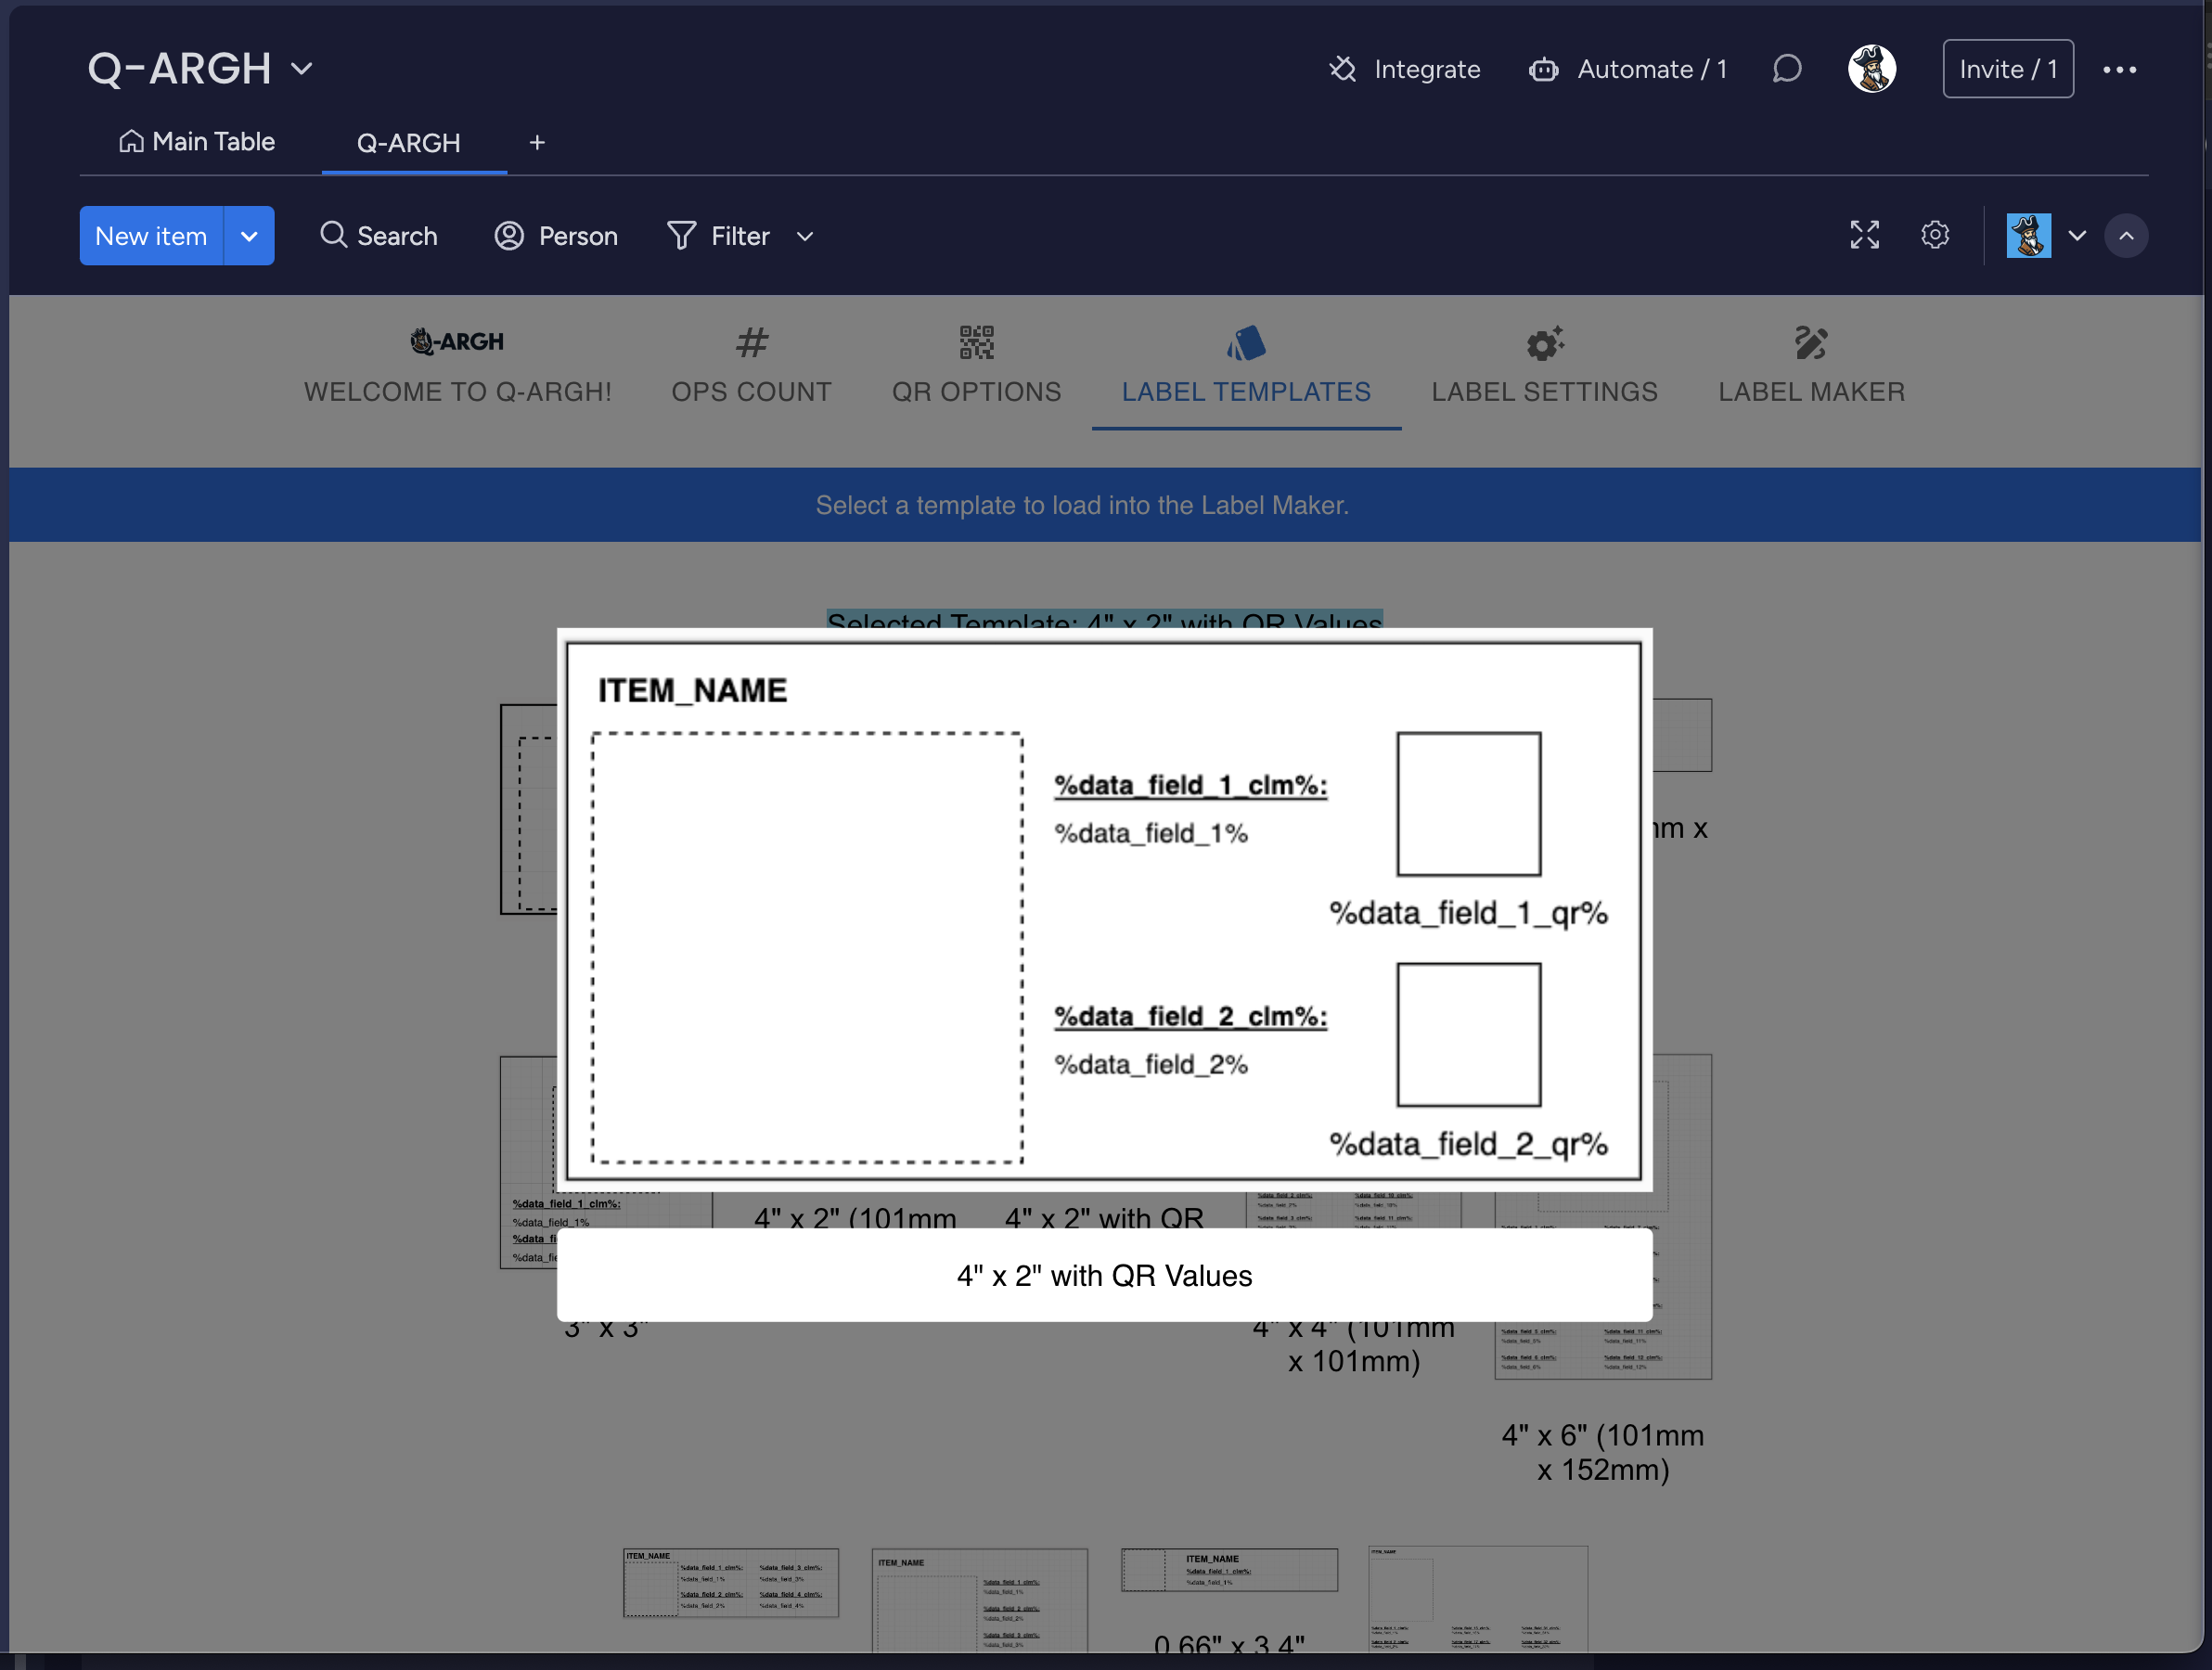Click the fullscreen expand icon

click(1864, 235)
